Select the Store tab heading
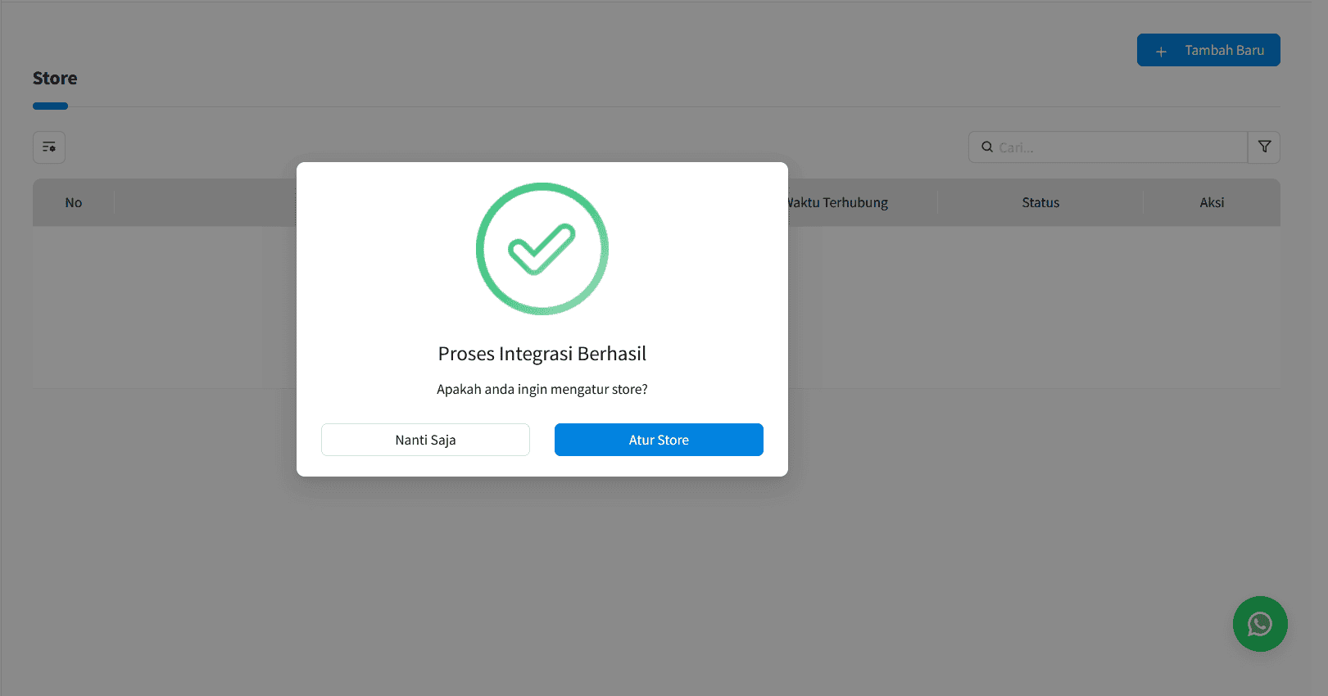The image size is (1328, 696). tap(55, 79)
